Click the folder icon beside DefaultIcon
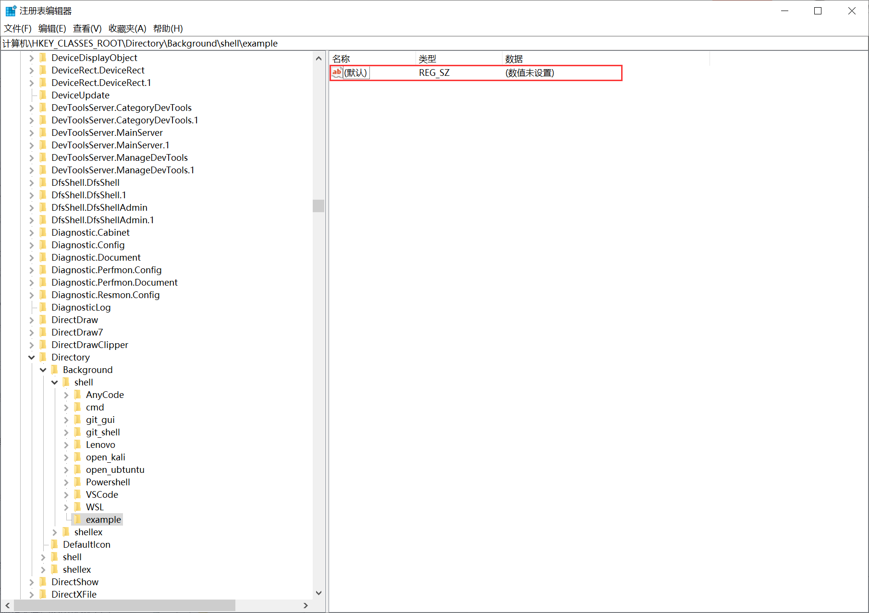The width and height of the screenshot is (869, 613). [x=54, y=544]
